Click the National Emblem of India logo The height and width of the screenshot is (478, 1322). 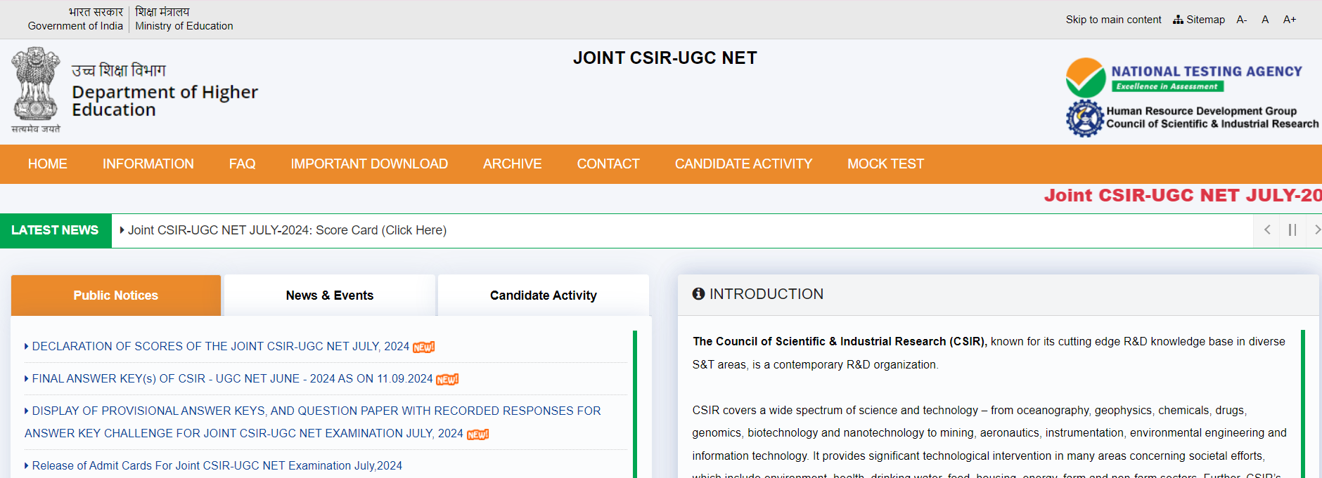(x=35, y=90)
